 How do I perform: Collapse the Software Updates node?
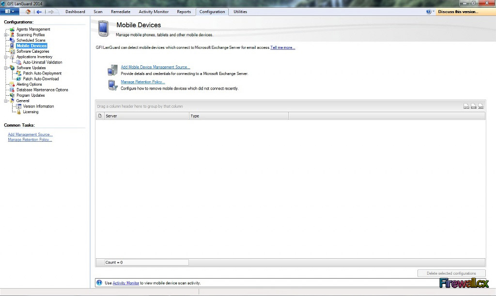[x=6, y=68]
